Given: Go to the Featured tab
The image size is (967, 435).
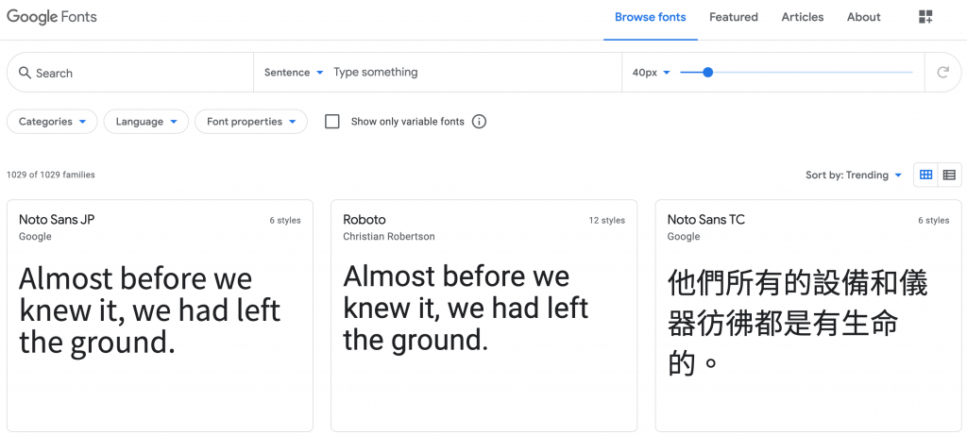Looking at the screenshot, I should pyautogui.click(x=733, y=17).
